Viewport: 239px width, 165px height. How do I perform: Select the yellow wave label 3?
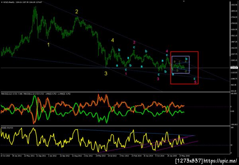click(x=106, y=73)
